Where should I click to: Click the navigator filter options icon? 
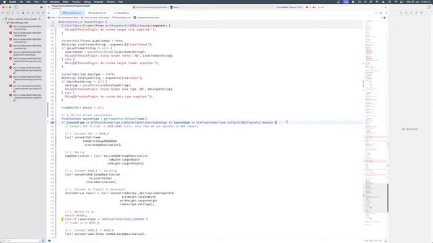43,240
